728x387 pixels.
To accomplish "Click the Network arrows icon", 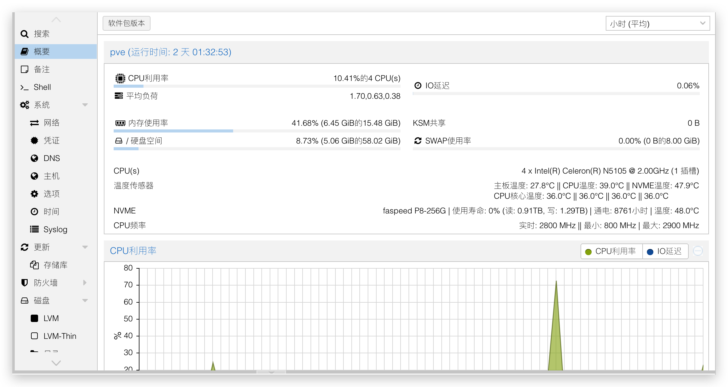I will tap(34, 123).
